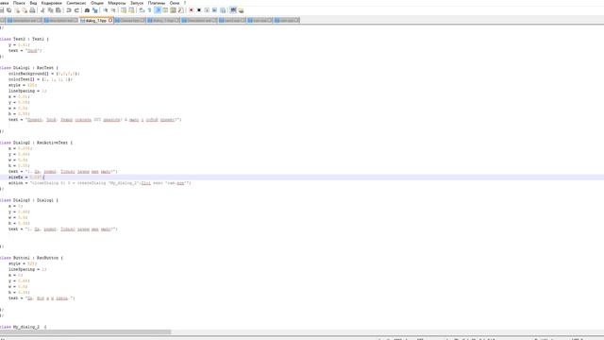Open the Синтаксис menu
This screenshot has height=340, width=604.
coord(76,3)
